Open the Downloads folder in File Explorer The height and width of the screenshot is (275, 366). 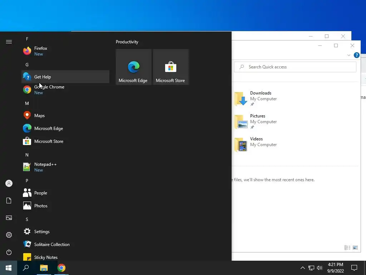(256, 98)
